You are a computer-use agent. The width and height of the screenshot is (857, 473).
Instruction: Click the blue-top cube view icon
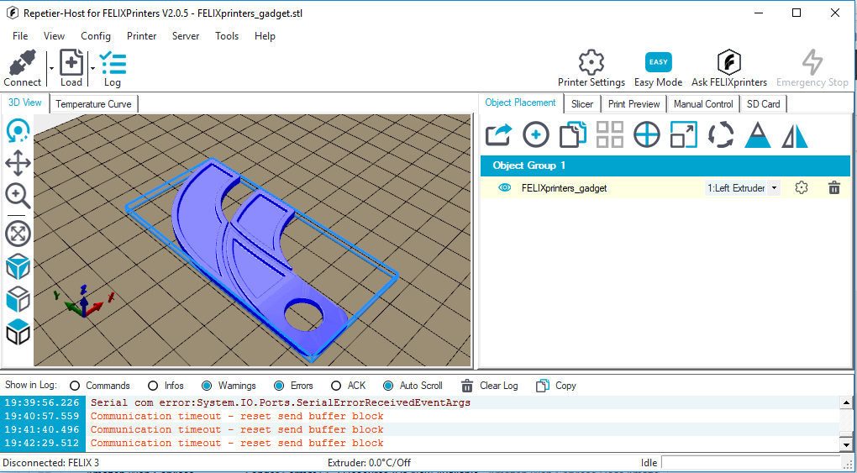coord(18,332)
